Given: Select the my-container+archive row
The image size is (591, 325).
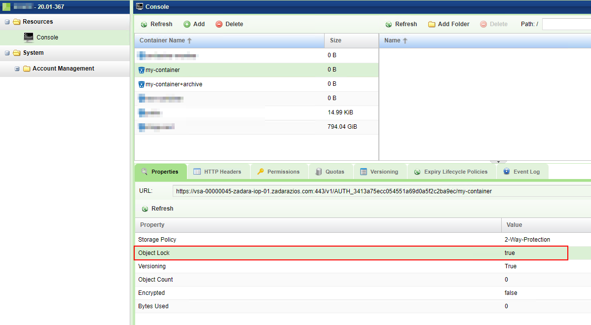Looking at the screenshot, I should click(257, 84).
